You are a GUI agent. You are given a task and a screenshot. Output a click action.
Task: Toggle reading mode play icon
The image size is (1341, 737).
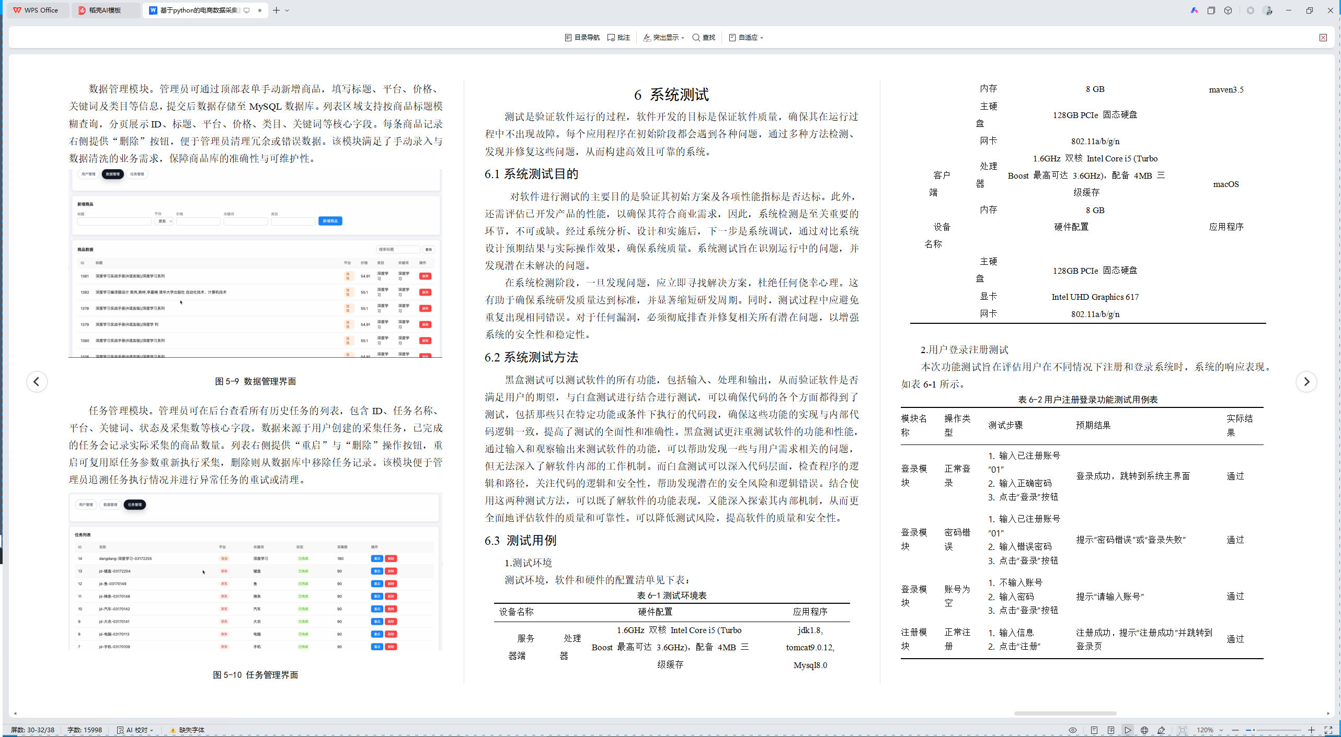1127,730
